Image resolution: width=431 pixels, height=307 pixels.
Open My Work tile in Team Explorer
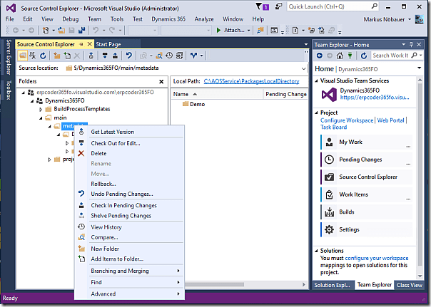[x=366, y=142]
